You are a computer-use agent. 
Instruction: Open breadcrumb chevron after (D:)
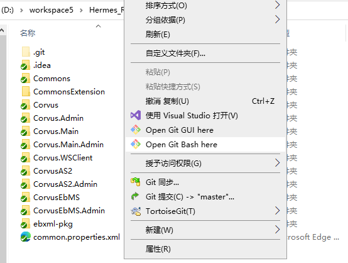[x=21, y=10]
